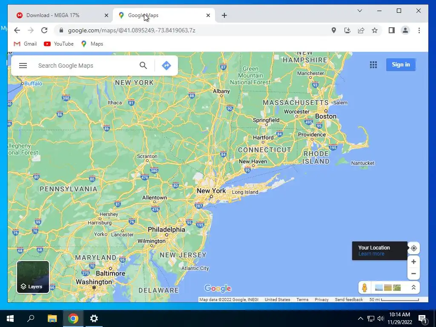Open the YouTube bookmark
This screenshot has height=327, width=436.
[x=59, y=44]
